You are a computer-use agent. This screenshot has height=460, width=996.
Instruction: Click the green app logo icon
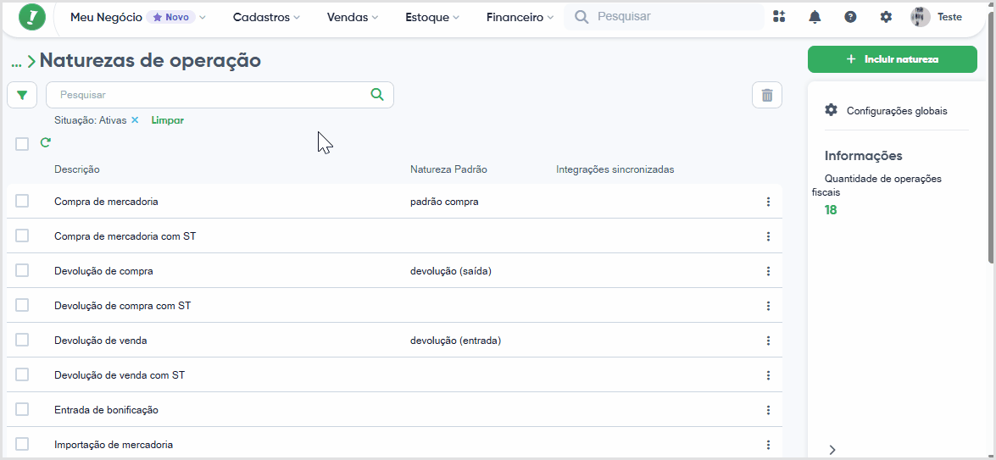coord(32,17)
